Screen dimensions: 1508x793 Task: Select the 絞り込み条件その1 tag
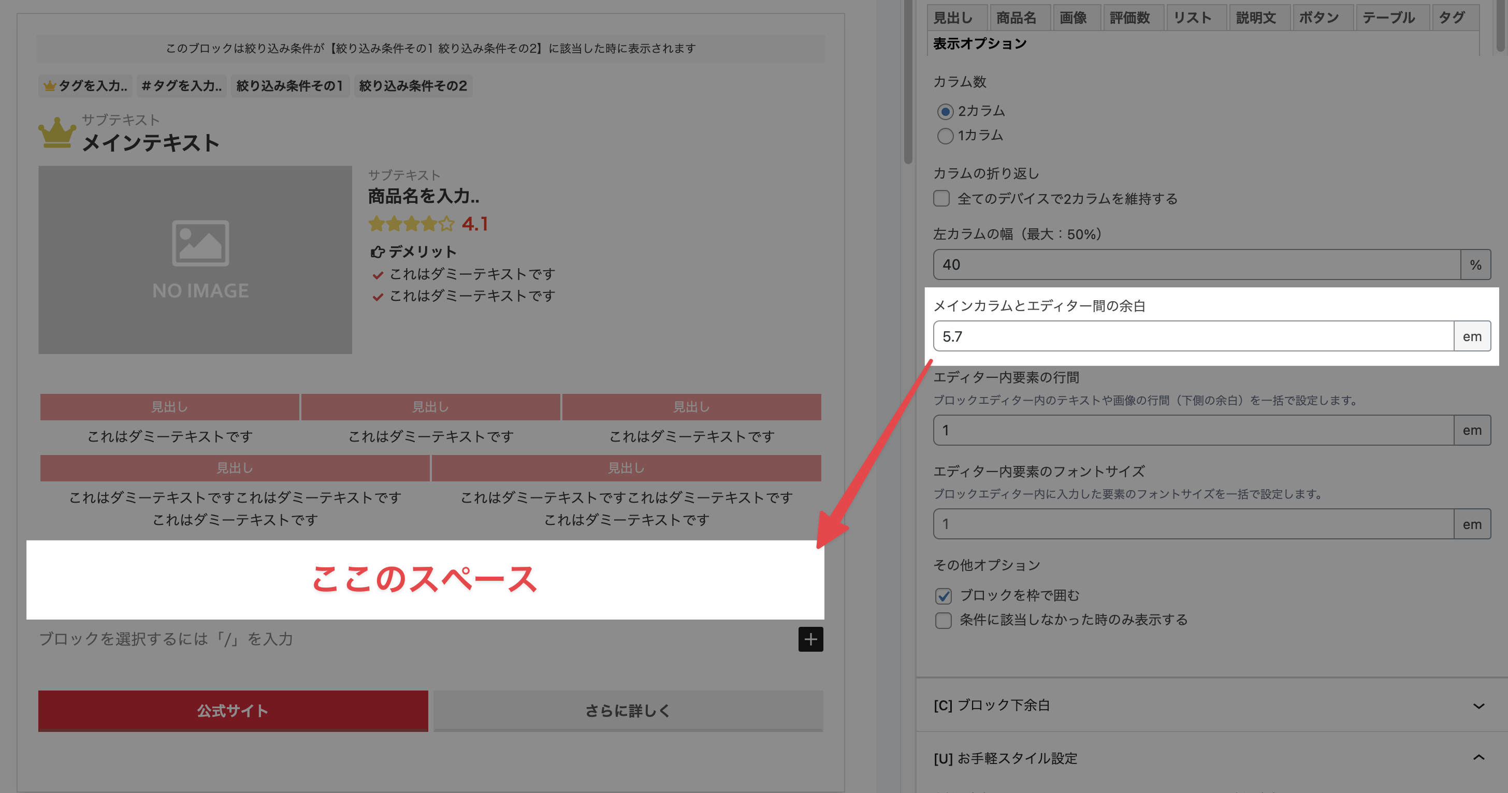(290, 86)
